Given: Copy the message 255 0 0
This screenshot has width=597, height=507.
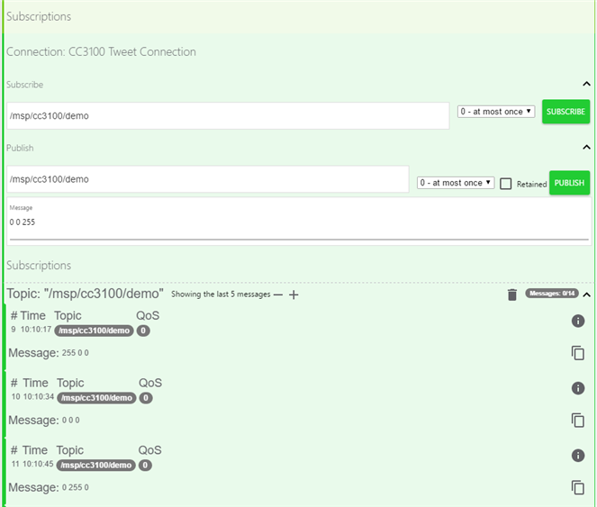Looking at the screenshot, I should click(578, 353).
